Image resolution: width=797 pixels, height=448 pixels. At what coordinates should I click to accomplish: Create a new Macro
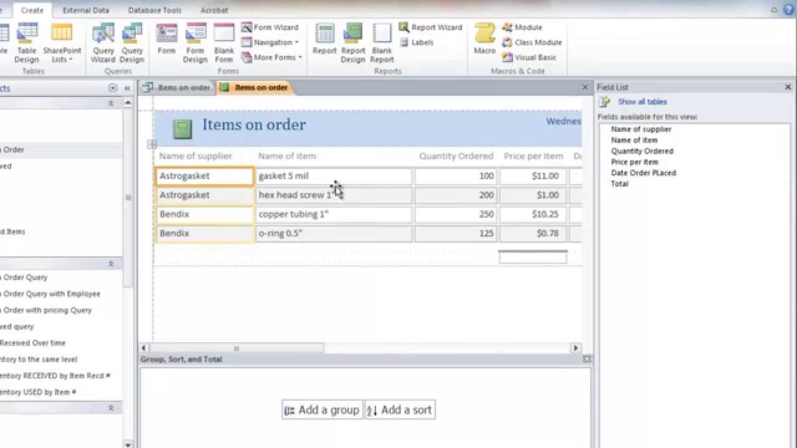point(484,40)
